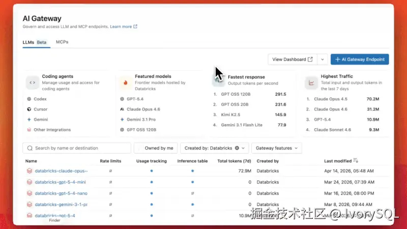The height and width of the screenshot is (229, 407).
Task: Click the 72.9M total tokens value
Action: (245, 171)
